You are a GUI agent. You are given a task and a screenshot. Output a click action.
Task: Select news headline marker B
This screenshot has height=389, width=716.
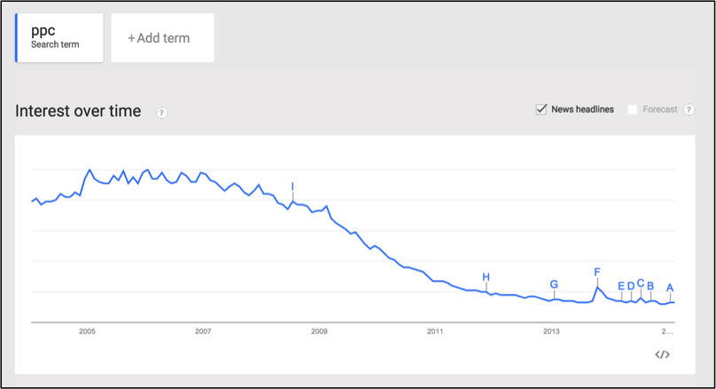point(650,286)
